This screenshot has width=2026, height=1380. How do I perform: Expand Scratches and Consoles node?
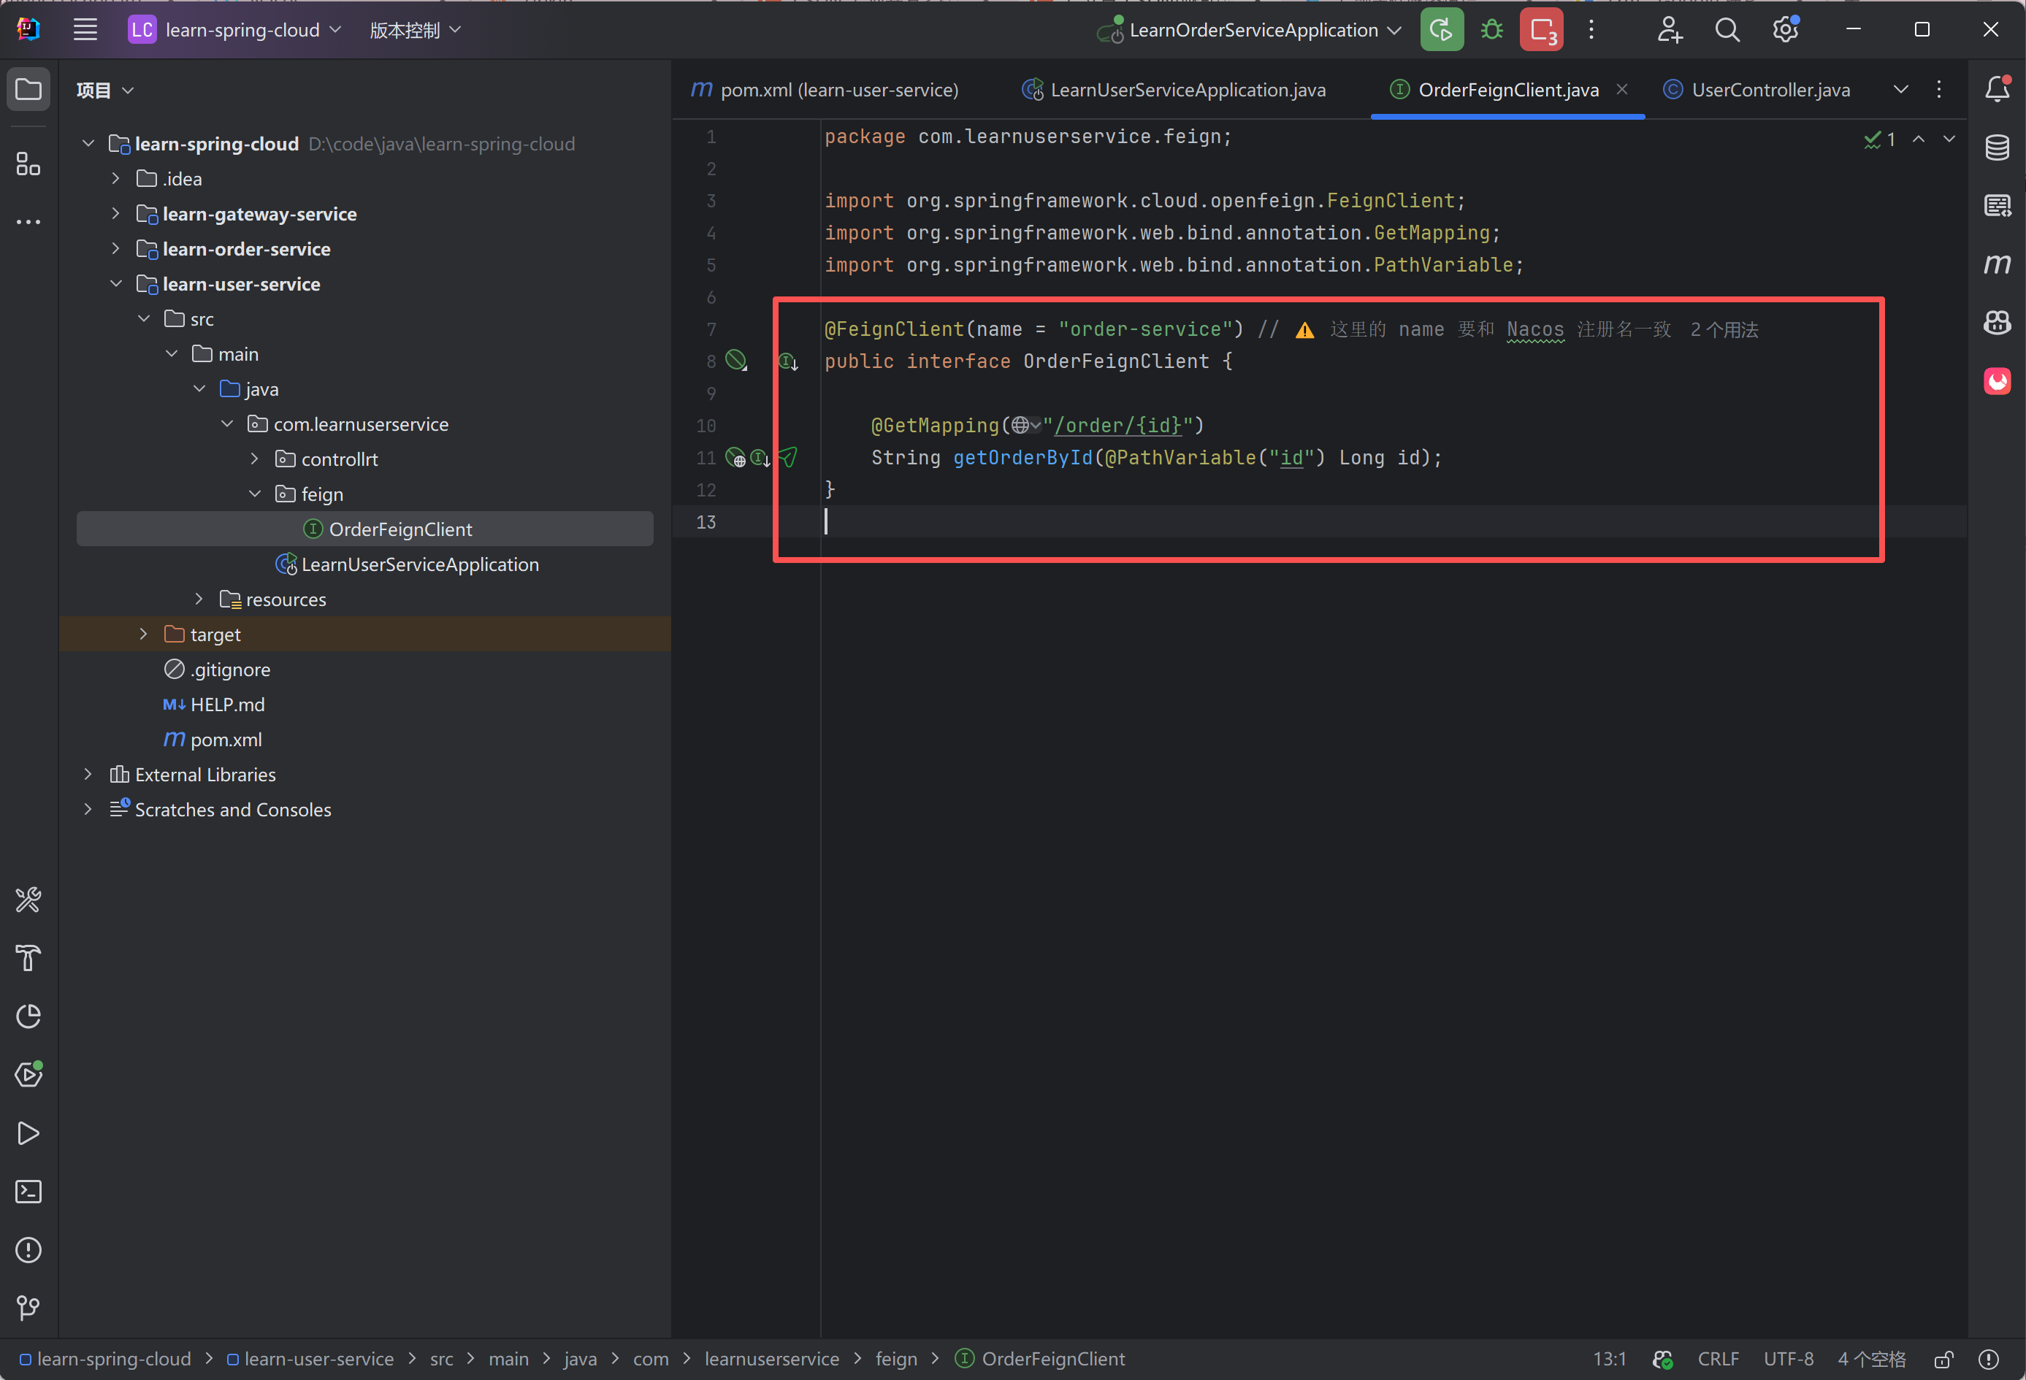click(88, 809)
